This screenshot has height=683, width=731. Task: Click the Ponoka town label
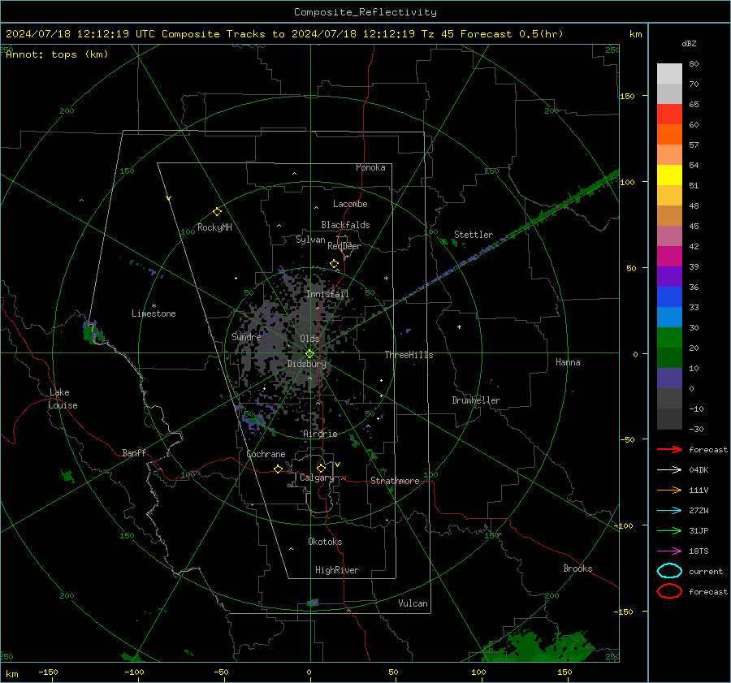[370, 167]
